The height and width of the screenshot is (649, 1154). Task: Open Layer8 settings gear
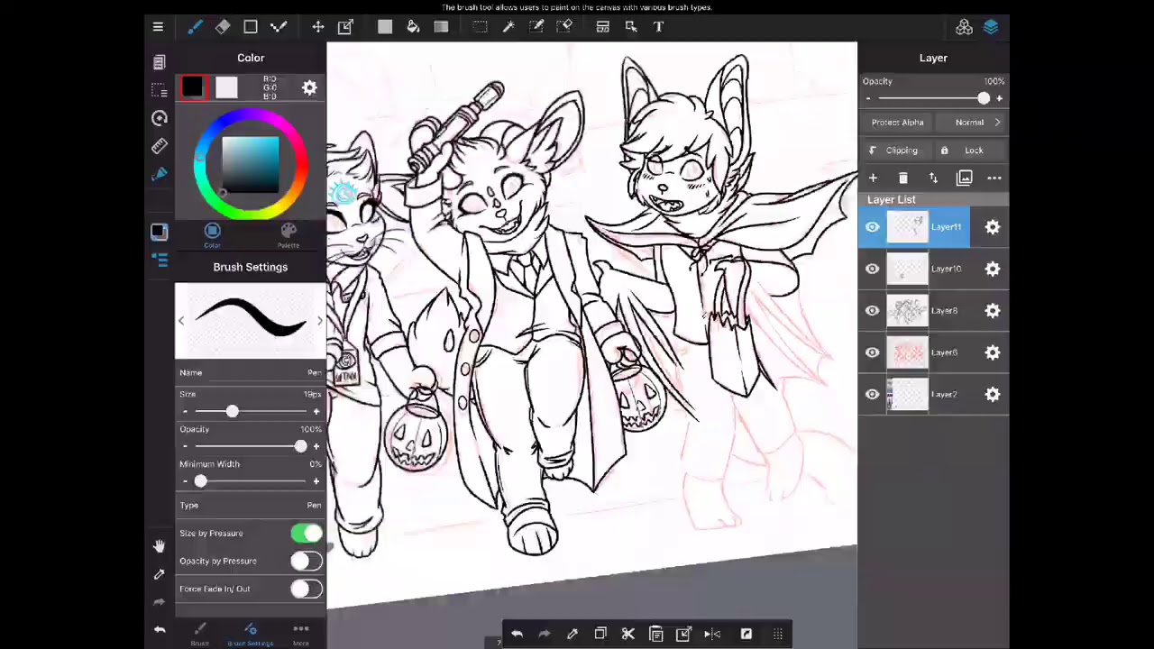click(993, 311)
